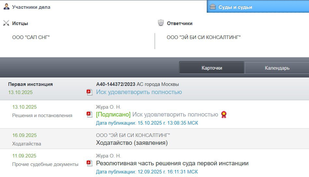The height and width of the screenshot is (177, 309).
Task: Collapse the Первая инстанция section header
Action: coord(30,84)
